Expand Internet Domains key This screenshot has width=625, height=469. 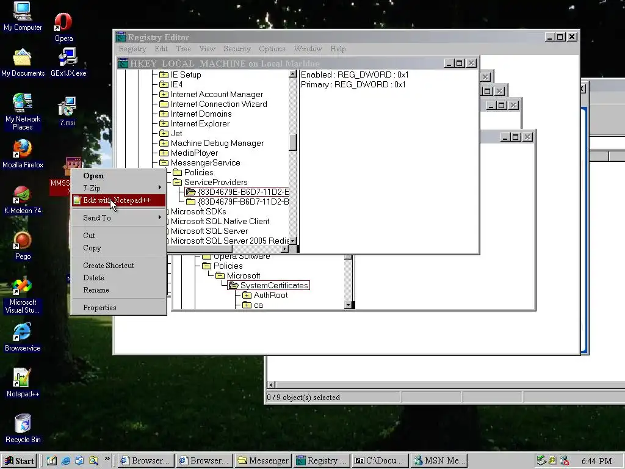164,114
